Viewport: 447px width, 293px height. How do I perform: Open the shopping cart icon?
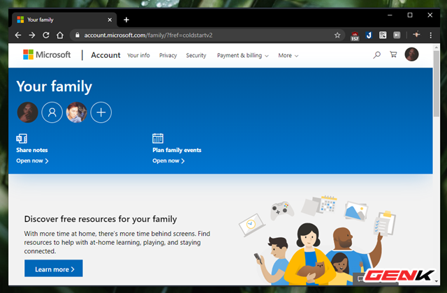click(x=393, y=54)
